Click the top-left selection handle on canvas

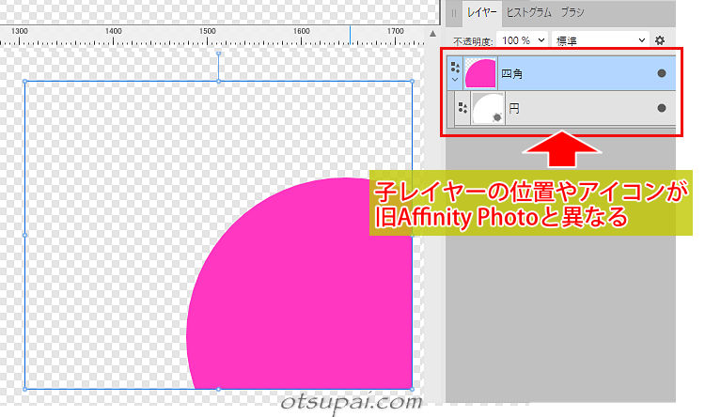tap(24, 82)
